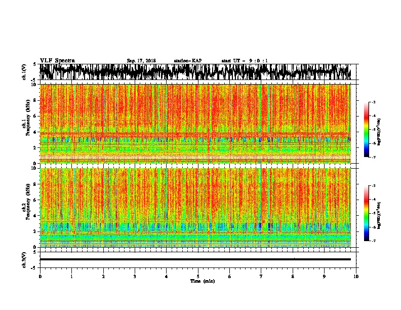Click inside the ch.2 spectrogram panel
Screen dimensions: 401x310
pos(195,208)
